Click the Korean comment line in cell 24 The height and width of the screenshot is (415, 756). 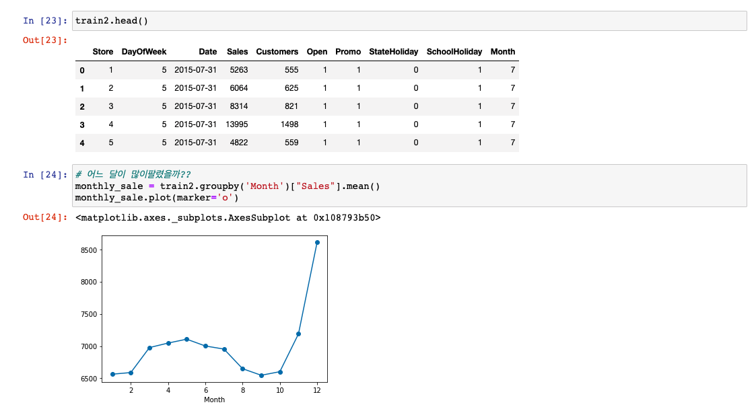pos(133,174)
